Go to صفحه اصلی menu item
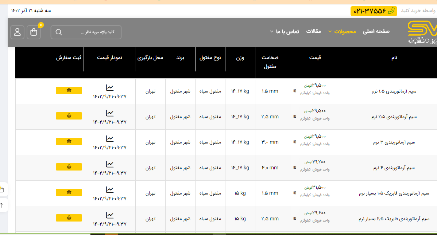Screen dimensions: 437x235 pyautogui.click(x=376, y=31)
